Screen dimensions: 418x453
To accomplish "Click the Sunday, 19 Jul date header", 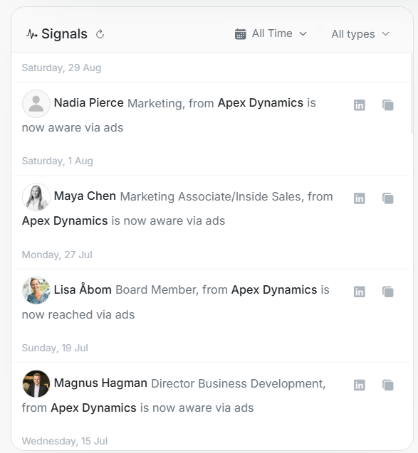I will tap(55, 348).
